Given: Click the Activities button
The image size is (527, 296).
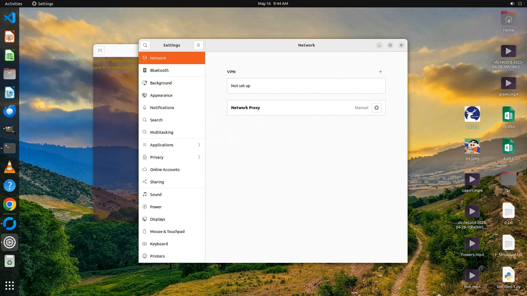Looking at the screenshot, I should point(13,4).
